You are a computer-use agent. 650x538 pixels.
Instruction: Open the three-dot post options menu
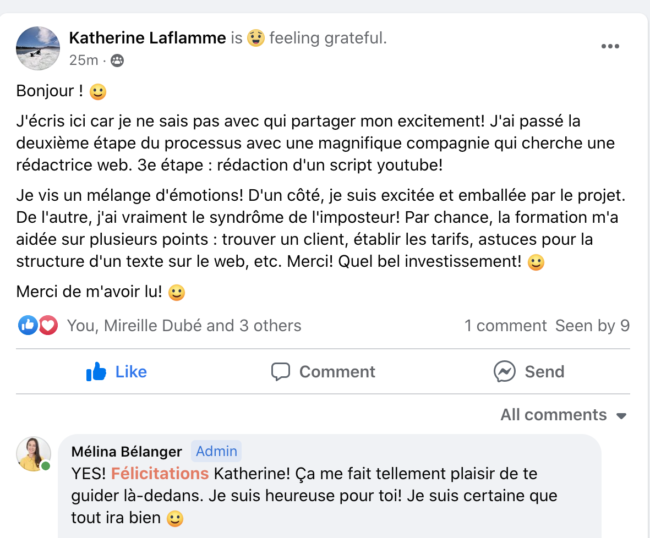(x=610, y=46)
